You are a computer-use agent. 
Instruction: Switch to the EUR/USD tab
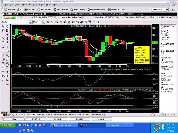point(36,119)
